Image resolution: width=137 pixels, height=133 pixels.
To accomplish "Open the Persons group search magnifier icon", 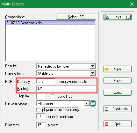I will pyautogui.click(x=93, y=103).
